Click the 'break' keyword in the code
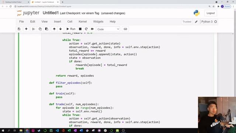The height and width of the screenshot is (133, 236). (x=80, y=68)
